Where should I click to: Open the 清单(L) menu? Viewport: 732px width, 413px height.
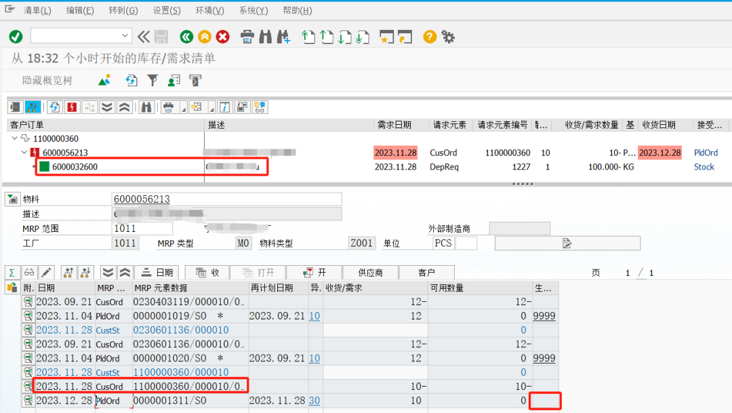[x=37, y=10]
